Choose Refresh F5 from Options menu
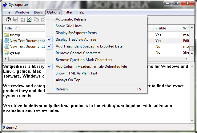 pos(96,89)
